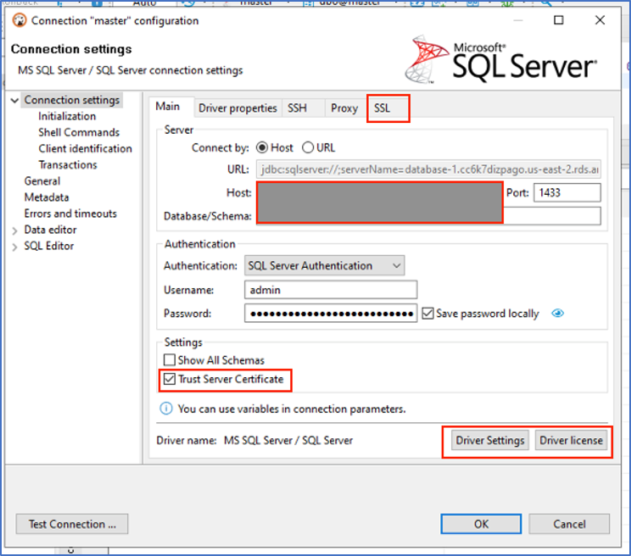Click the Driver license button
Viewport: 631px width, 556px height.
(x=571, y=441)
